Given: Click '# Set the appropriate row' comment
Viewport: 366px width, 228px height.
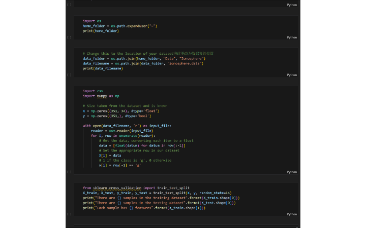Looking at the screenshot, I should click(x=139, y=150).
